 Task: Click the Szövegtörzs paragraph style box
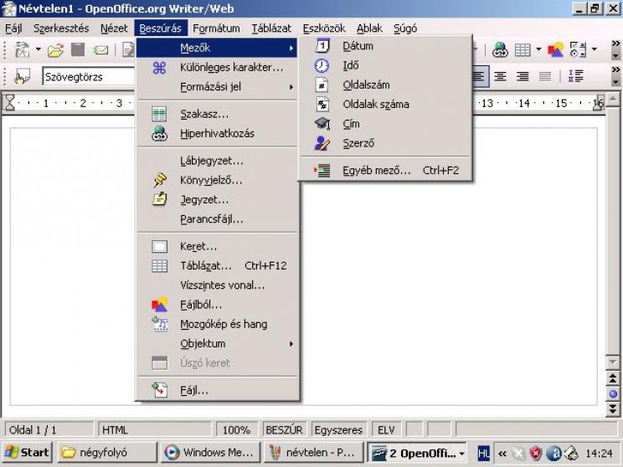point(89,77)
